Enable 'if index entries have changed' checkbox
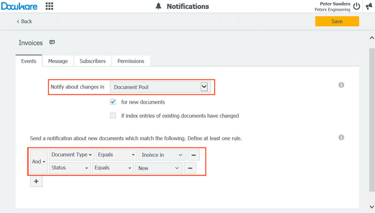This screenshot has width=375, height=213. pyautogui.click(x=113, y=115)
